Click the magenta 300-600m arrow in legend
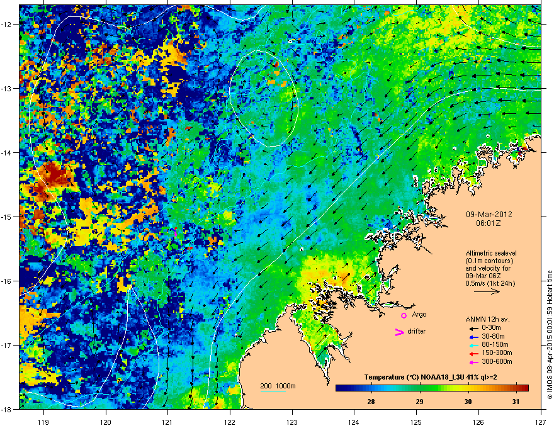The image size is (554, 428). [473, 362]
